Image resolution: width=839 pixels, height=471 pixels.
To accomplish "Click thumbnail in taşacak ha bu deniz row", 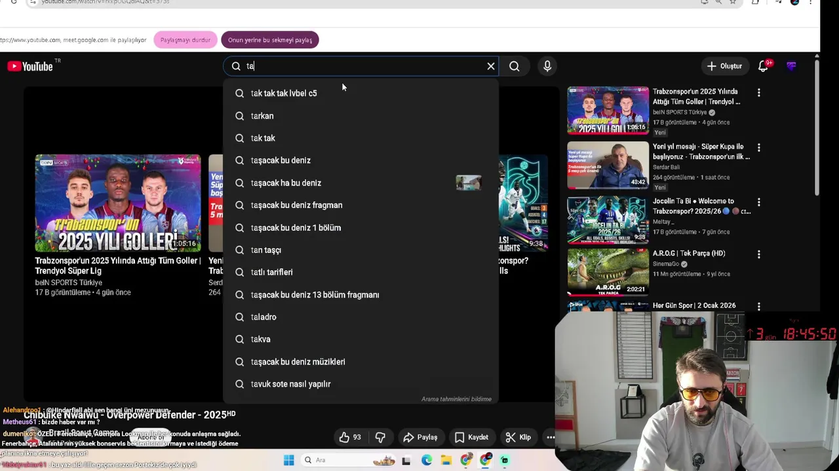I will coord(469,183).
